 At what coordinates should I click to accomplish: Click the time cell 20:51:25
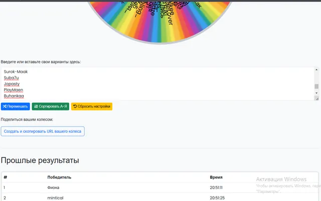[x=217, y=197]
